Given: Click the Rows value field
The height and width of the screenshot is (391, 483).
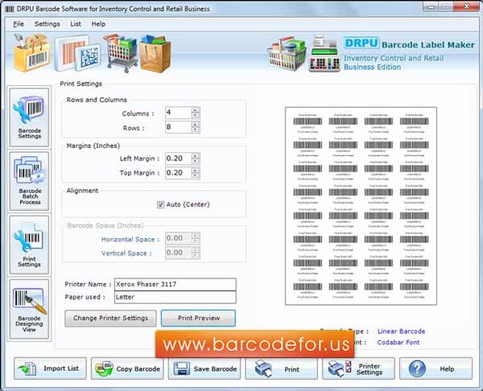Looking at the screenshot, I should [x=179, y=127].
